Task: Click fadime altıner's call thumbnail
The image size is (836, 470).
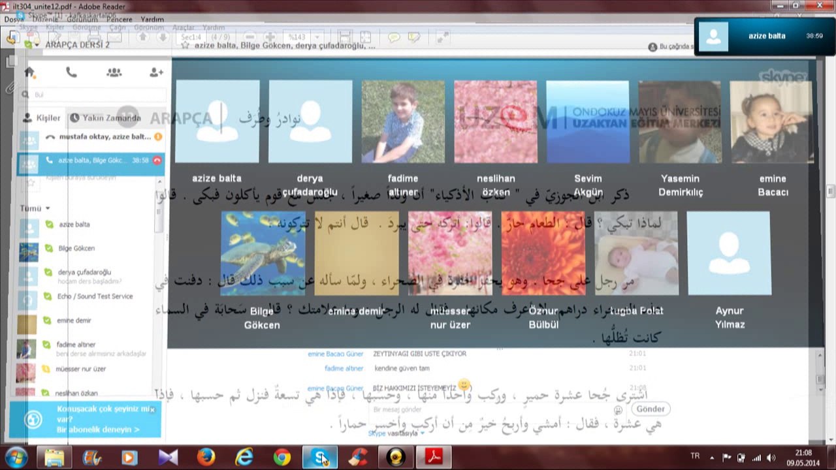Action: pos(403,121)
